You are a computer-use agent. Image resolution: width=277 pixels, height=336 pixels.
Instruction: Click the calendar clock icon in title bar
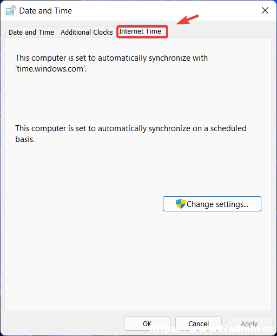point(11,10)
